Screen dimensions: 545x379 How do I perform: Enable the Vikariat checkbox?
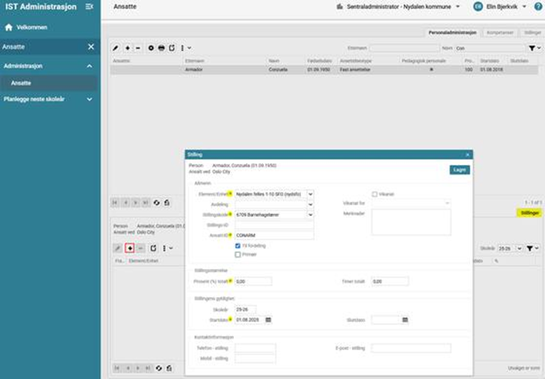click(375, 194)
